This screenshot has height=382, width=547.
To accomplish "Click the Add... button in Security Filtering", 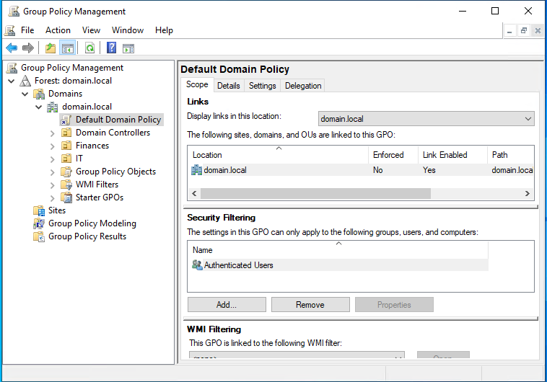I will point(227,305).
